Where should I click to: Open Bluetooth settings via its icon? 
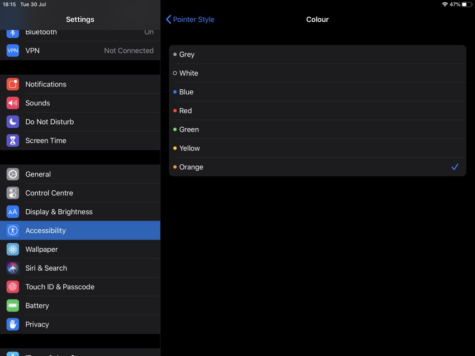coord(13,32)
